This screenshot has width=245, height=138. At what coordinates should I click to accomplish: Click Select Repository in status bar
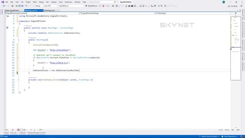click(x=229, y=136)
